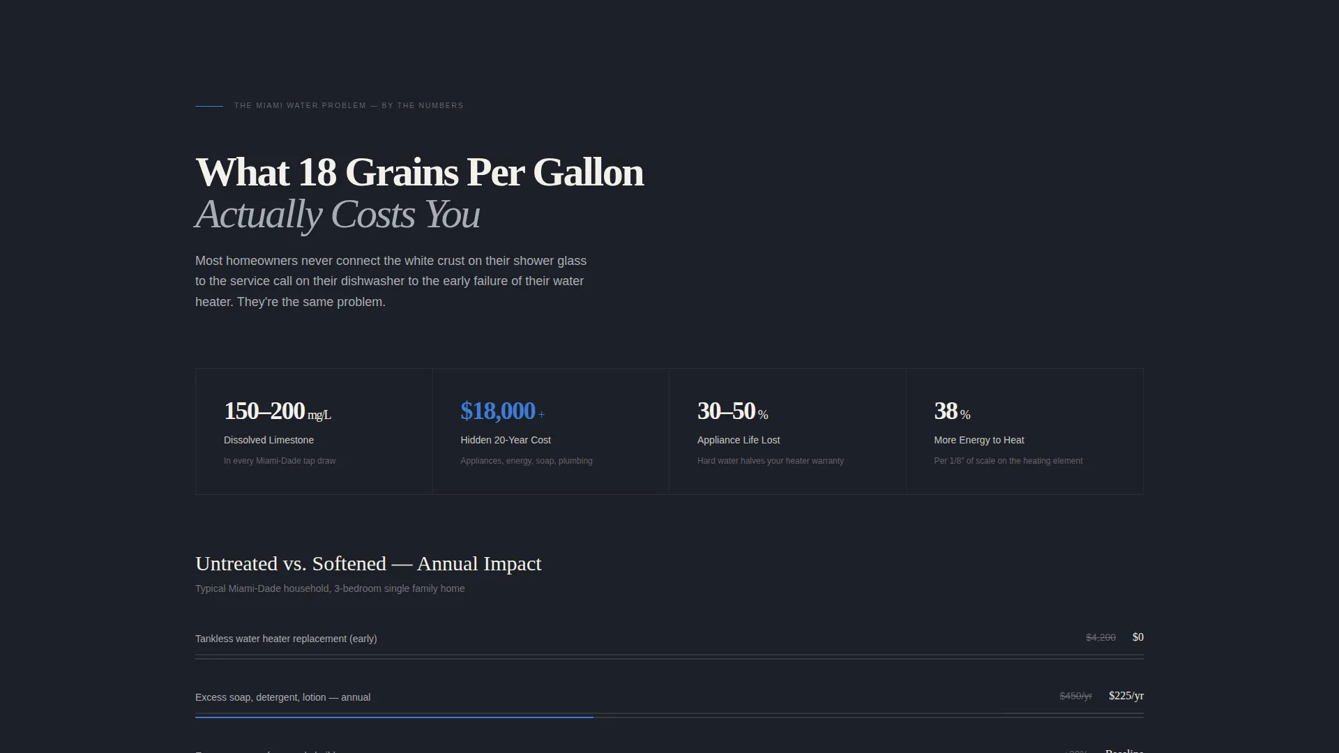Click the blue progress bar under excess soap

pos(394,717)
